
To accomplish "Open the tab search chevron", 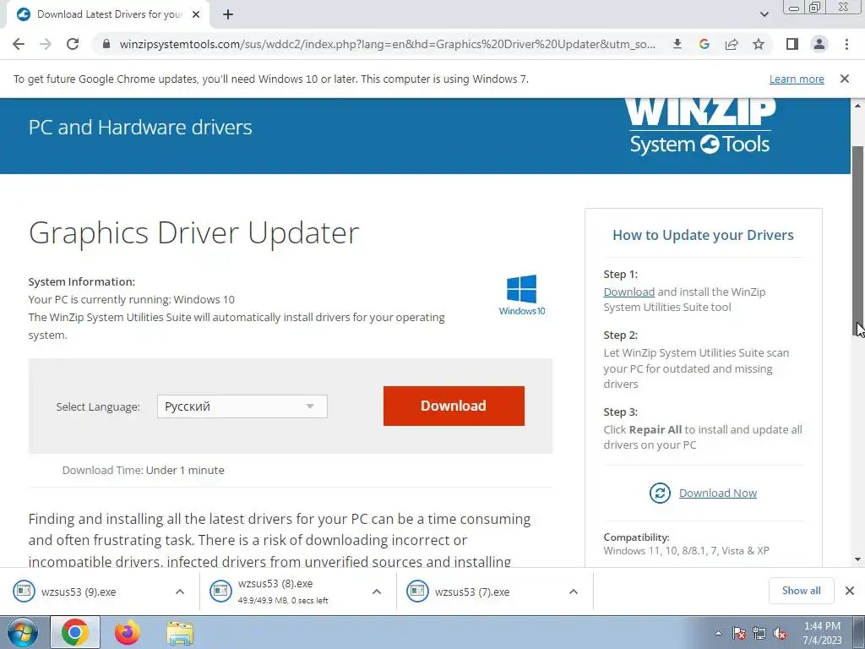I will pyautogui.click(x=764, y=14).
